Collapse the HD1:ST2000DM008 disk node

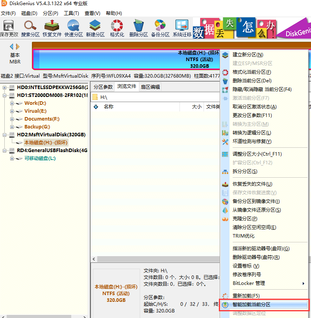[5, 95]
